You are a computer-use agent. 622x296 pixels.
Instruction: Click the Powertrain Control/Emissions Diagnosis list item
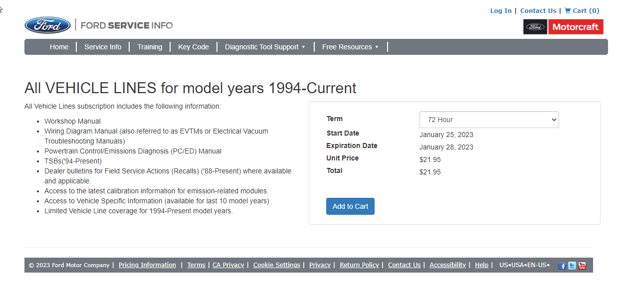[x=133, y=151]
